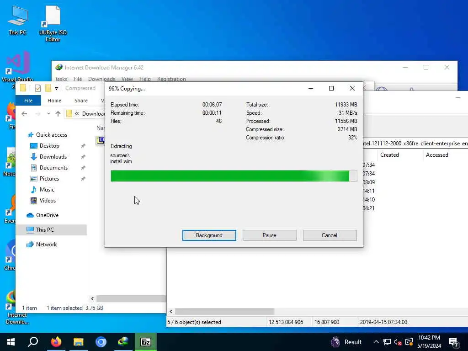
Task: Open the Tasks menu in Internet Download Manager
Action: (61, 79)
